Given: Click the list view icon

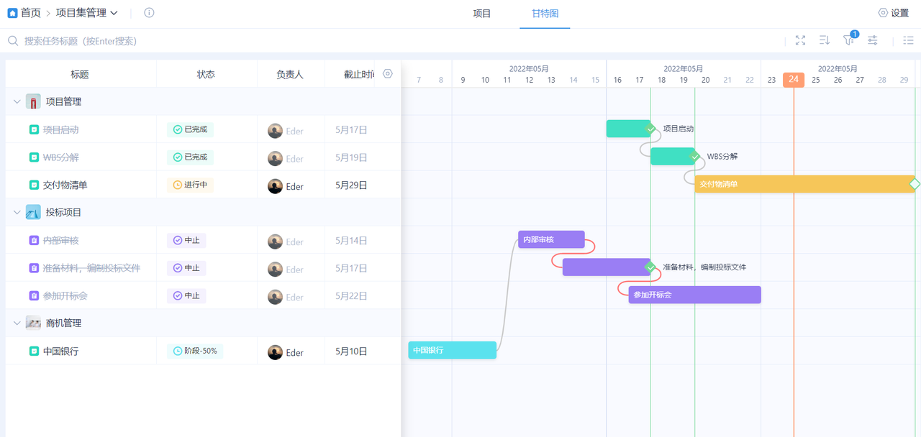Looking at the screenshot, I should tap(908, 41).
